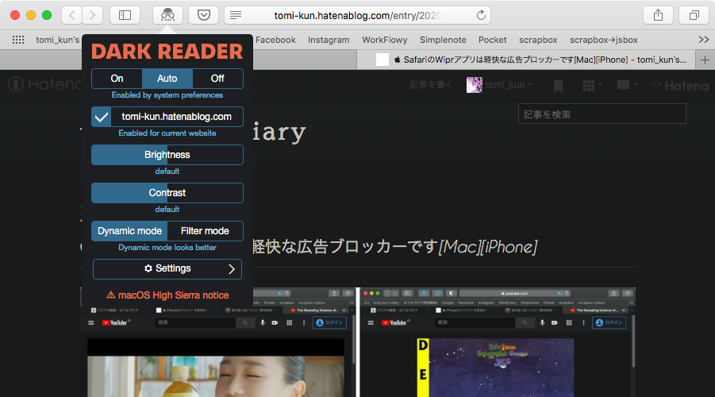Open the scrapbox bookmark

pyautogui.click(x=538, y=40)
